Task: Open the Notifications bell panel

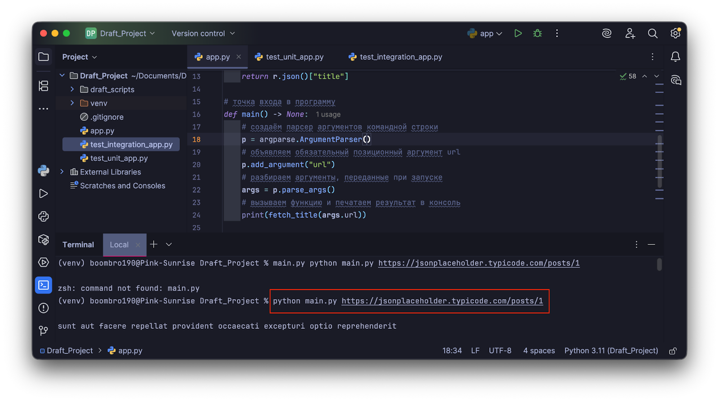Action: (x=675, y=57)
